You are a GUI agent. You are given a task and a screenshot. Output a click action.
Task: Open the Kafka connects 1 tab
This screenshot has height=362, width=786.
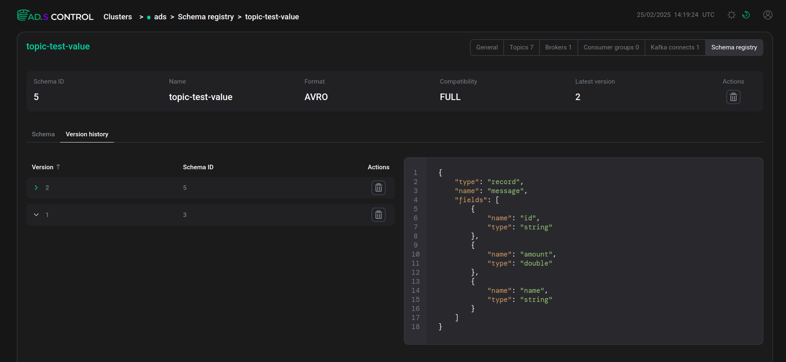[675, 47]
